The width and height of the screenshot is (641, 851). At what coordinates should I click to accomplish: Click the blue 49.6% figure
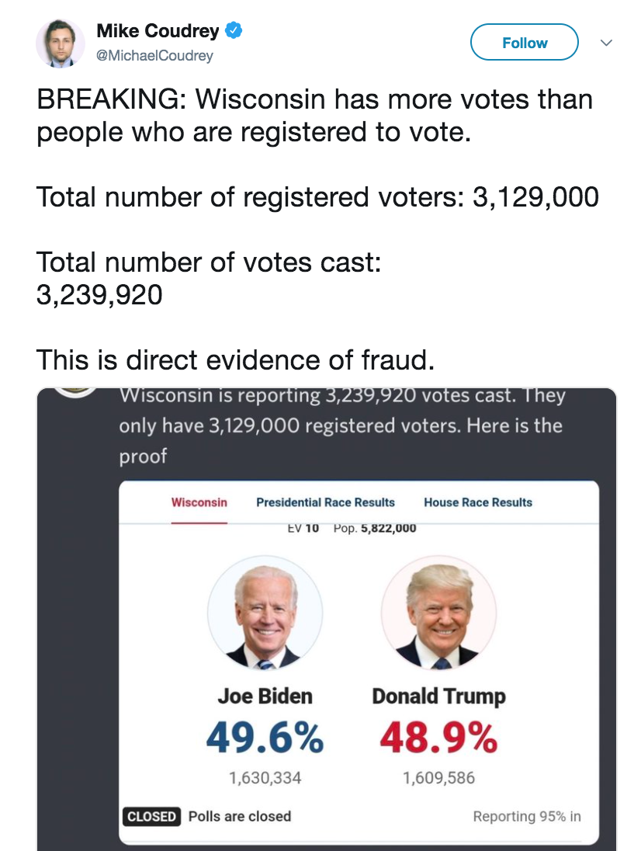(x=265, y=738)
